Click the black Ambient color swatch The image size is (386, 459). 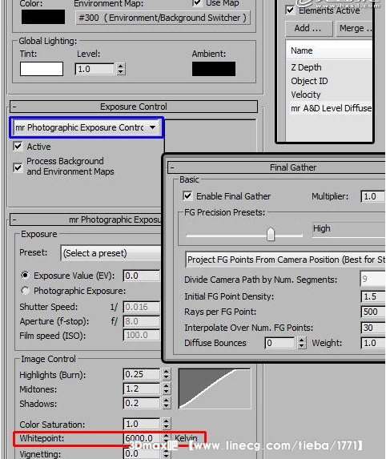(214, 69)
